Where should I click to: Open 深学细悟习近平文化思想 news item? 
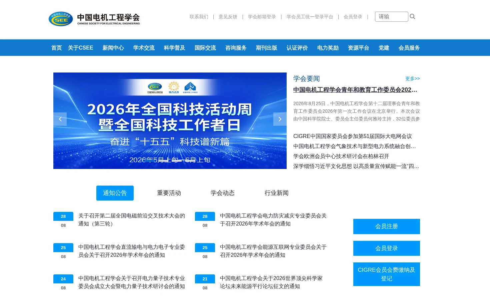[x=356, y=166]
